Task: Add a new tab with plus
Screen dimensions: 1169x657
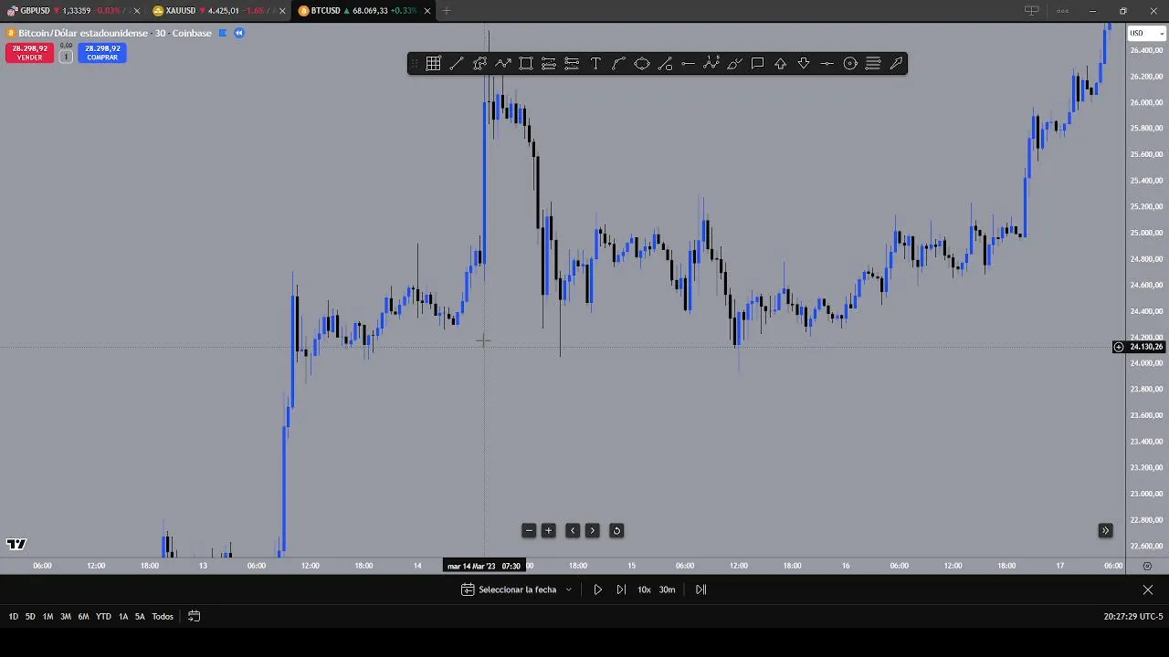Action: pos(447,11)
